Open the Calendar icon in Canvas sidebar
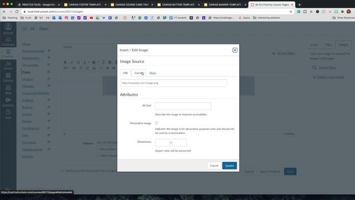Image resolution: width=355 pixels, height=200 pixels. [8, 78]
